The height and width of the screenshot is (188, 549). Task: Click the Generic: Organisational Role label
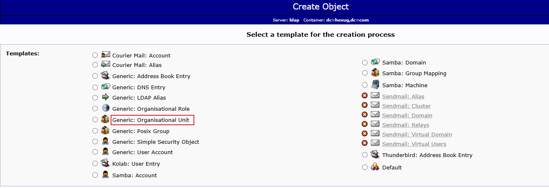tap(151, 109)
